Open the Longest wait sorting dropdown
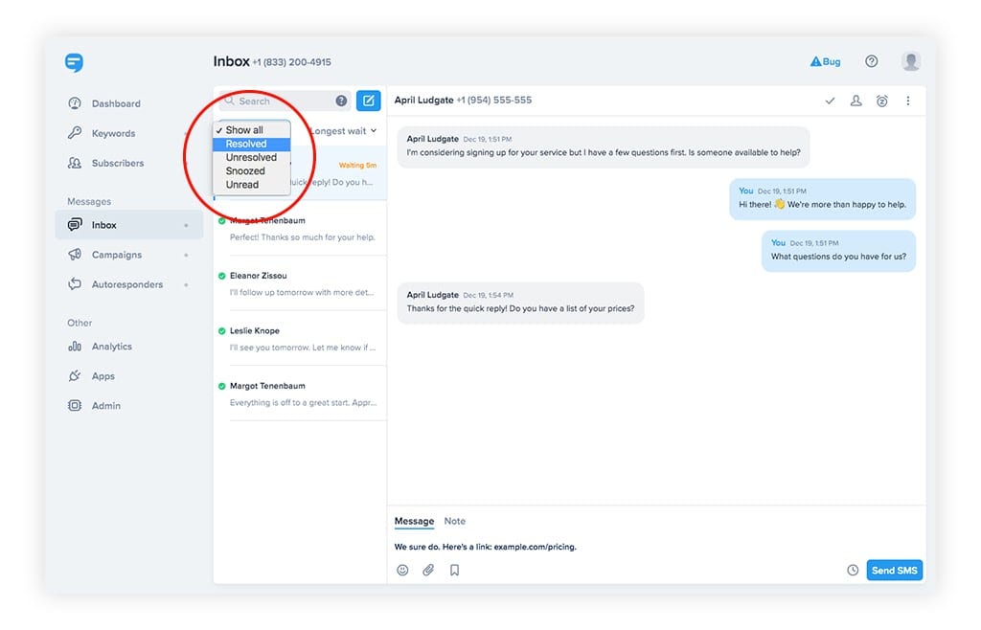 (341, 130)
